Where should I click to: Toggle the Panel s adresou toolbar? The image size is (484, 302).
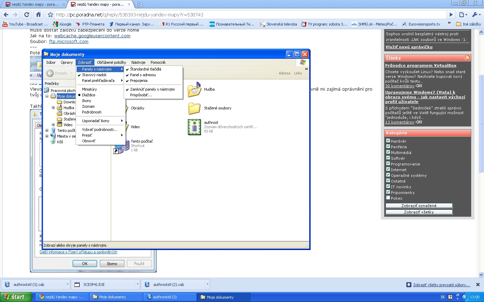click(x=143, y=75)
